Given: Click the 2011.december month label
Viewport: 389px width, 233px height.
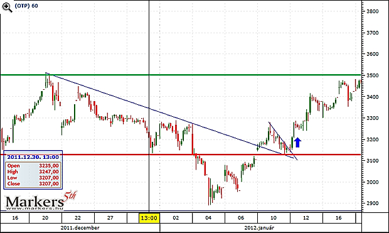Looking at the screenshot, I should 80,227.
